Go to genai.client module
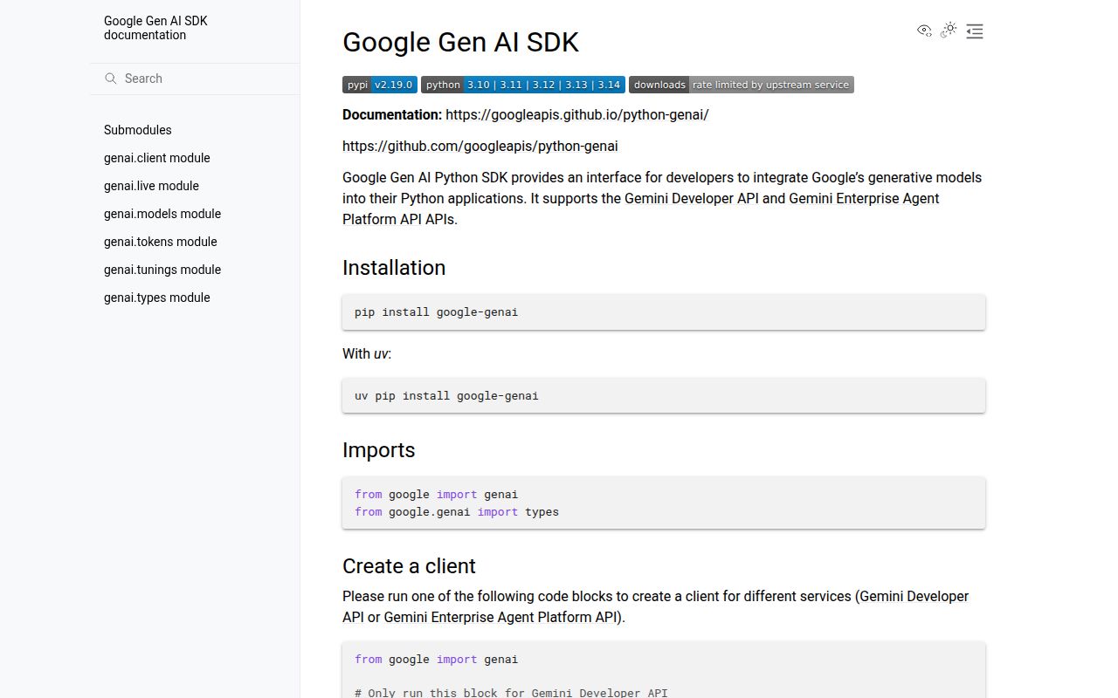1118x698 pixels. click(157, 158)
